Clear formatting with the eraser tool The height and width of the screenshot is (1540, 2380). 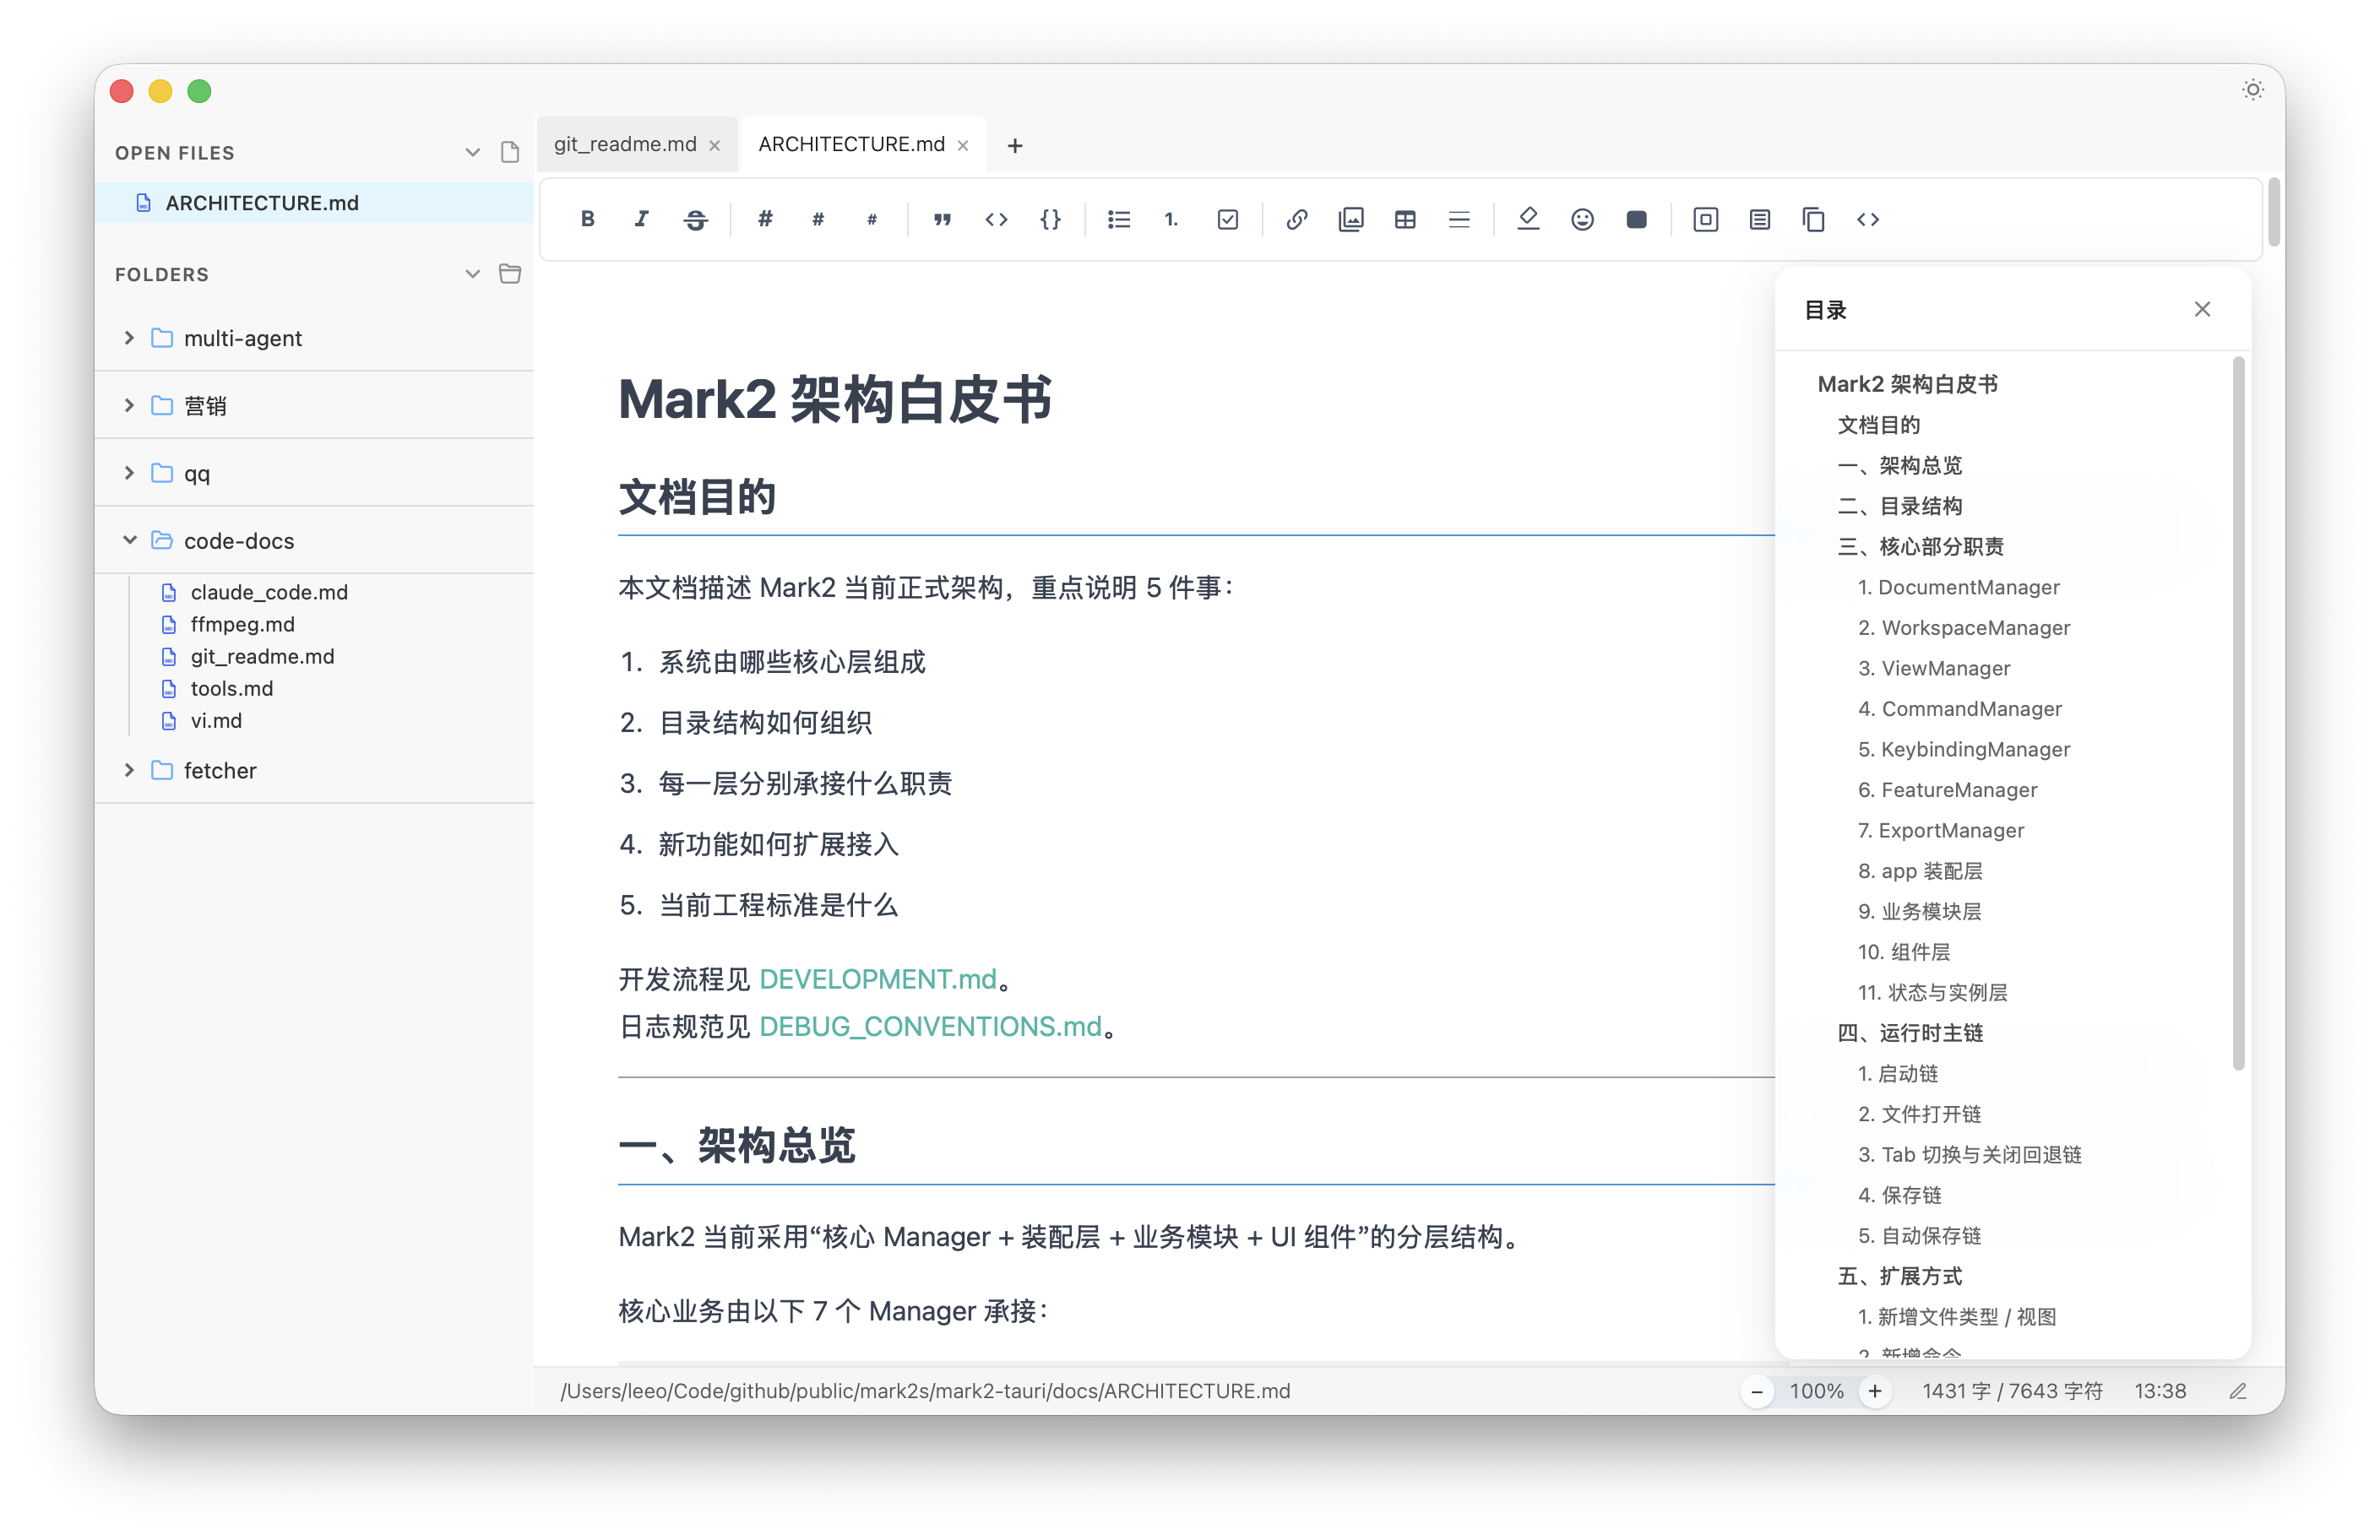point(1527,219)
